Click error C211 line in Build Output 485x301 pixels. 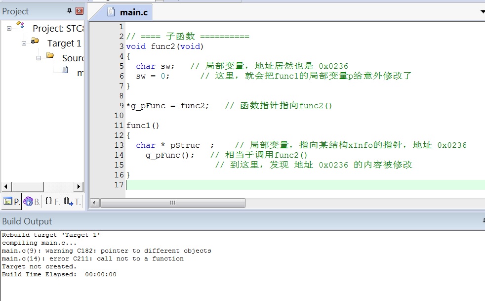coord(93,258)
